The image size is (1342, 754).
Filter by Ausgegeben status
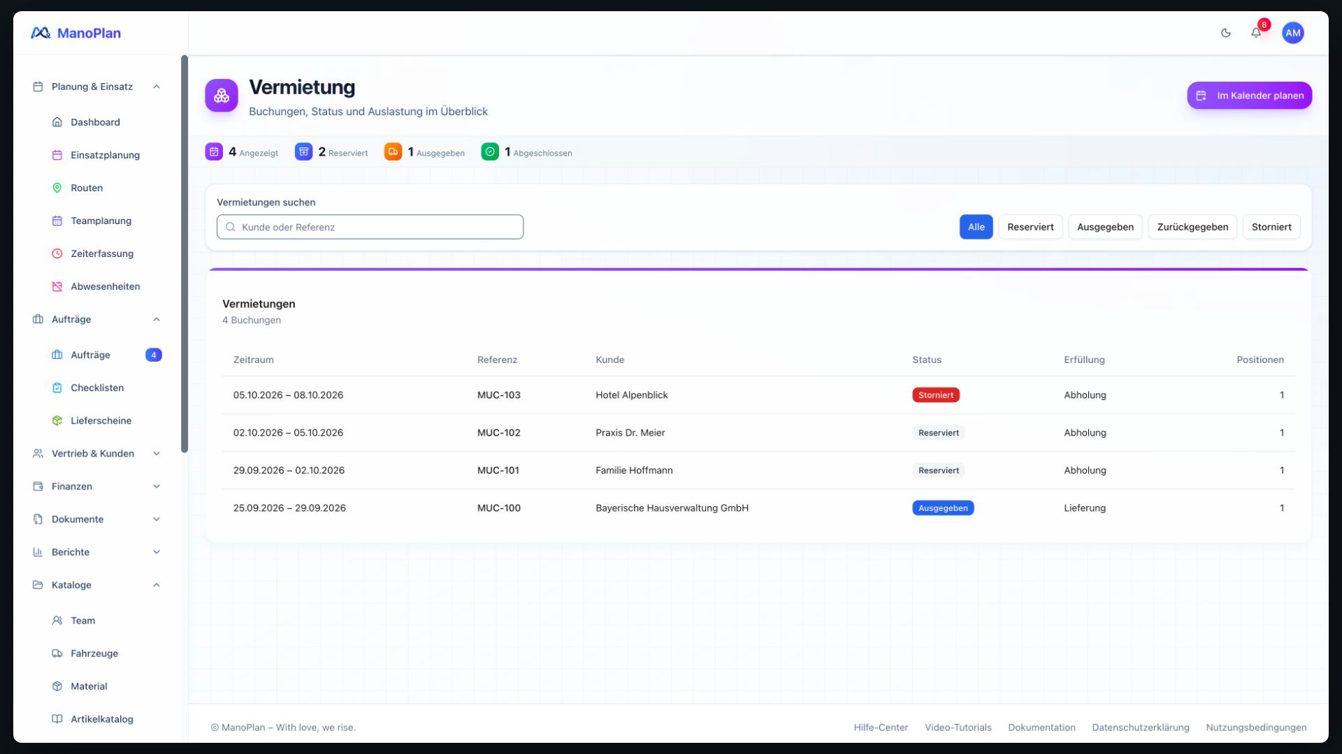1105,227
